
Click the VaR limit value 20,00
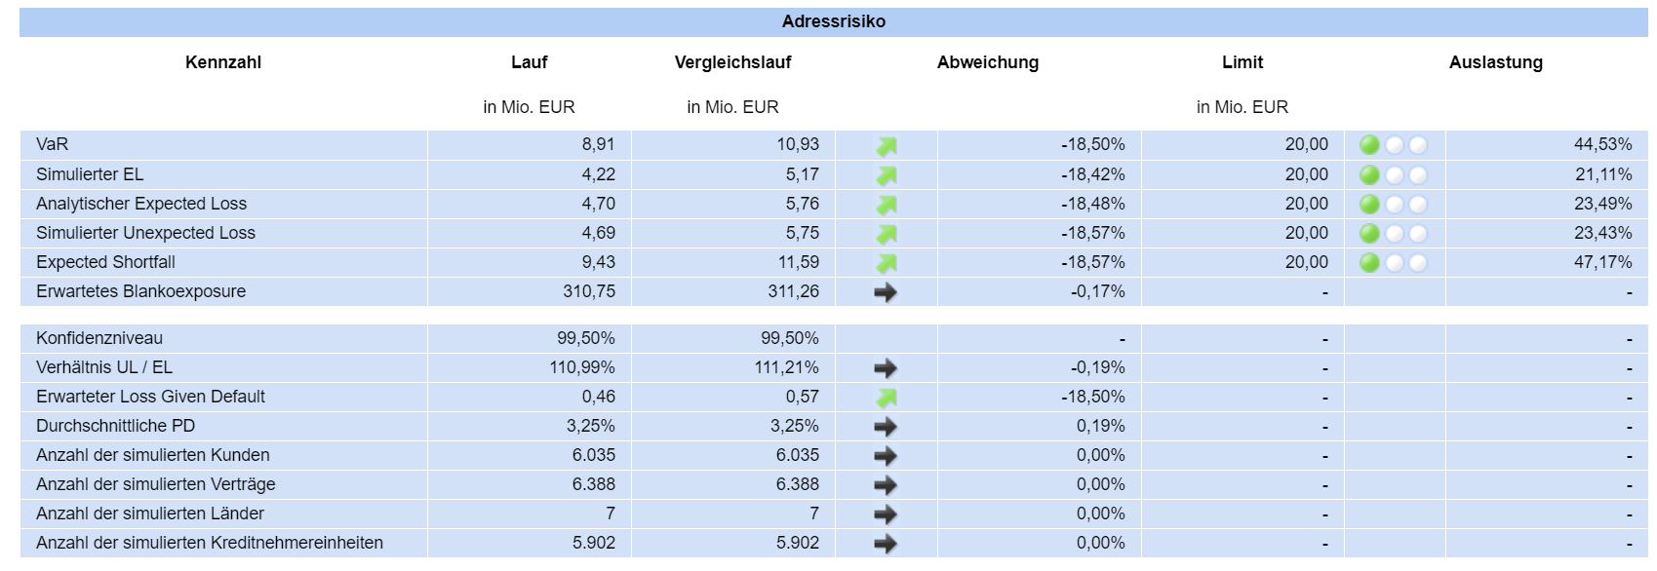[1306, 144]
